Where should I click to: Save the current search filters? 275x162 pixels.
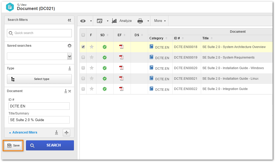(13, 145)
